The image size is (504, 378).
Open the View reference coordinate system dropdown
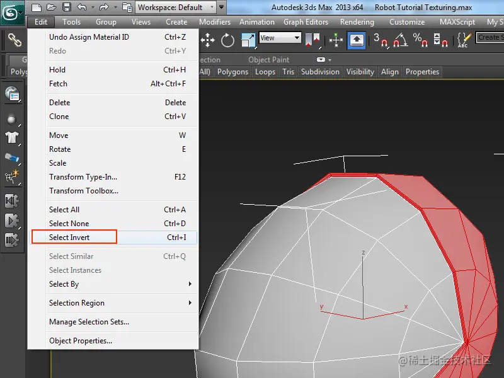click(x=280, y=38)
